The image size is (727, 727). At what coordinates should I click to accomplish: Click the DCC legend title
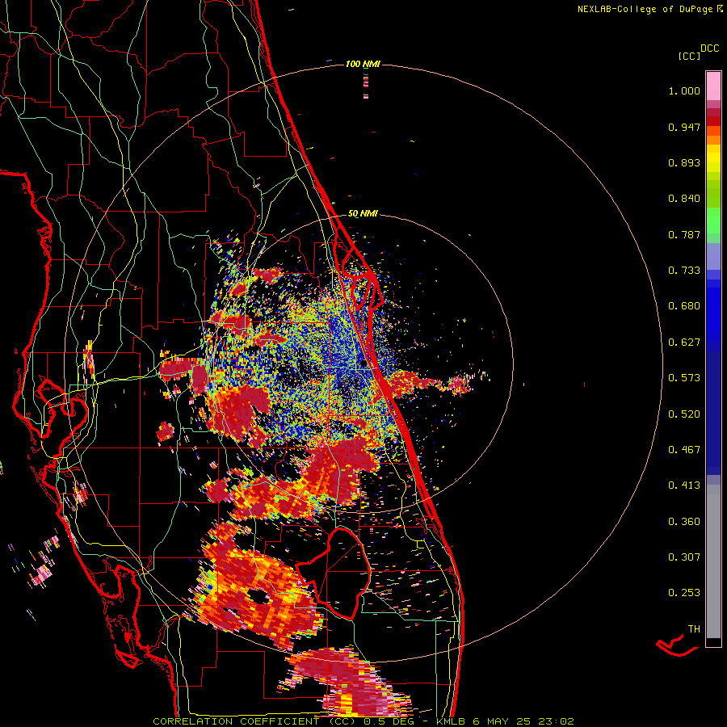[709, 48]
